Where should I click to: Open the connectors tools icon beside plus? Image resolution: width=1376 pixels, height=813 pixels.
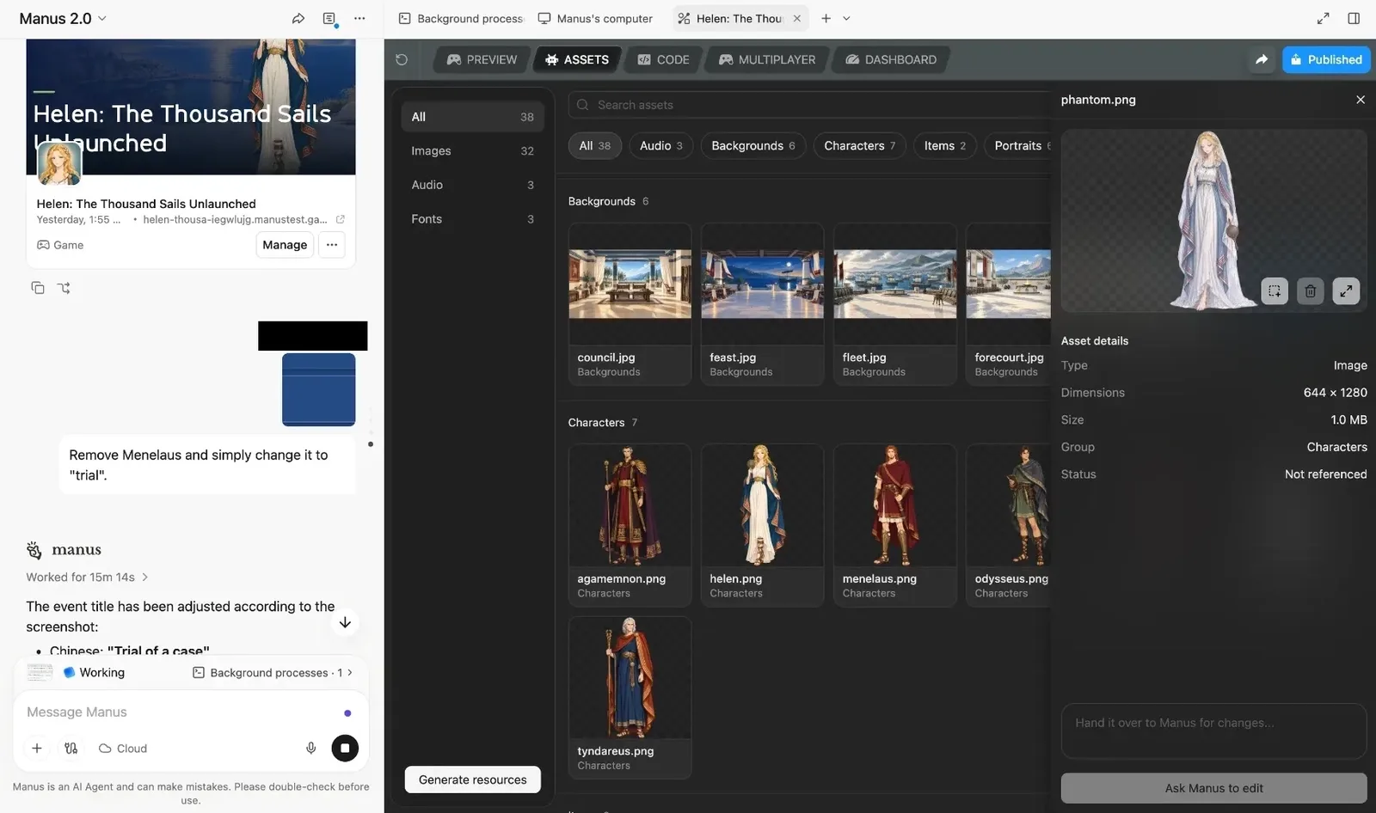pyautogui.click(x=71, y=749)
